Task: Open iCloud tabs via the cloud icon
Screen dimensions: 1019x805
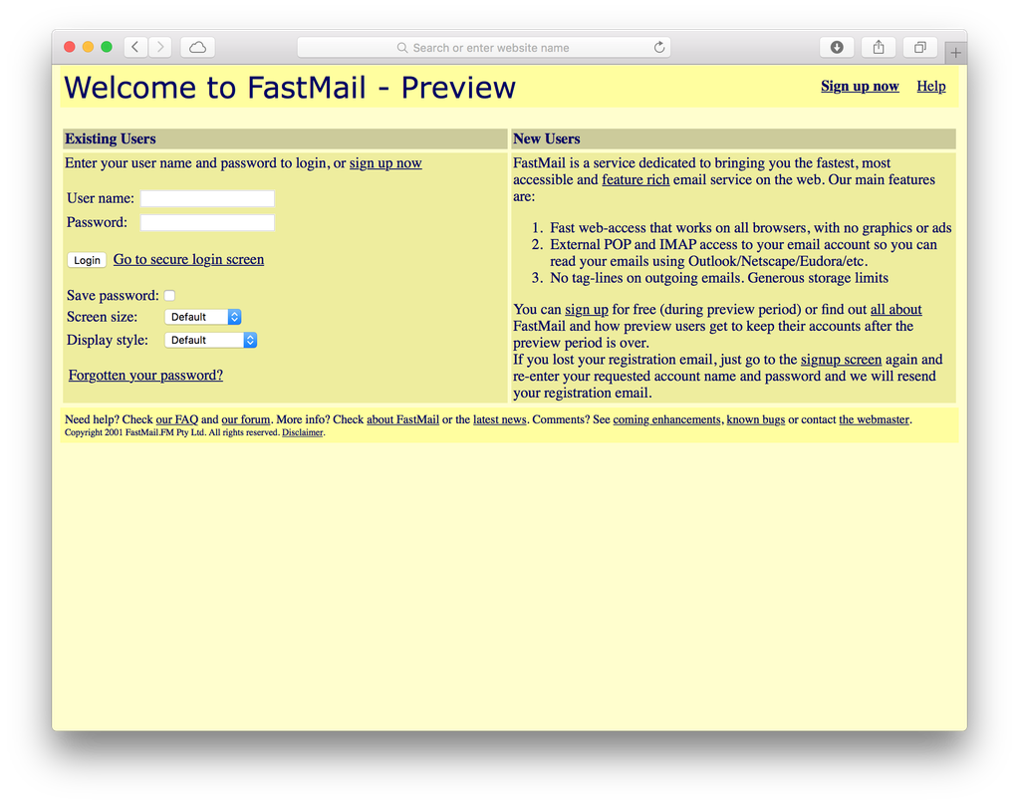Action: click(x=196, y=46)
